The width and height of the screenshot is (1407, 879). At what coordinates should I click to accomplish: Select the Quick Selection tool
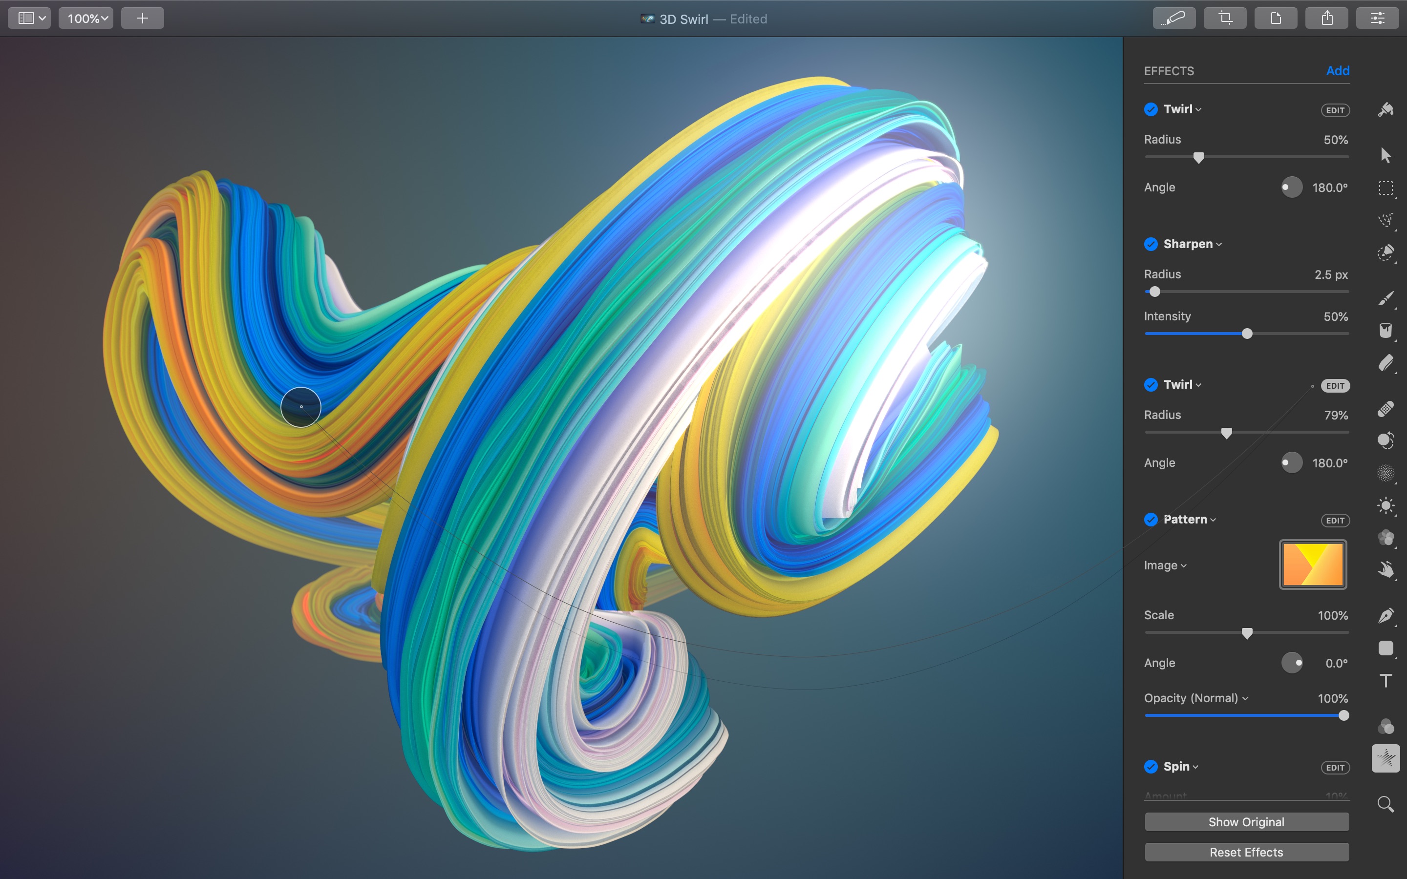[1386, 253]
